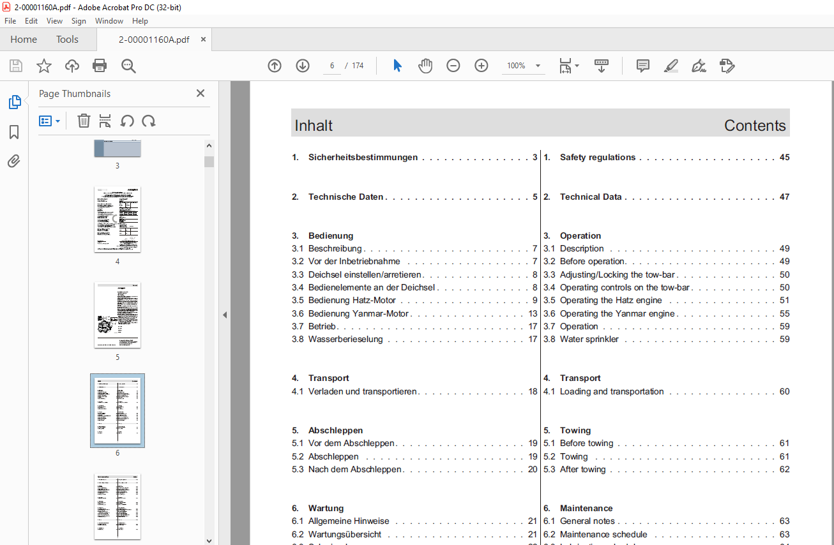The width and height of the screenshot is (834, 545).
Task: Select page 3 thumbnail
Action: click(118, 149)
